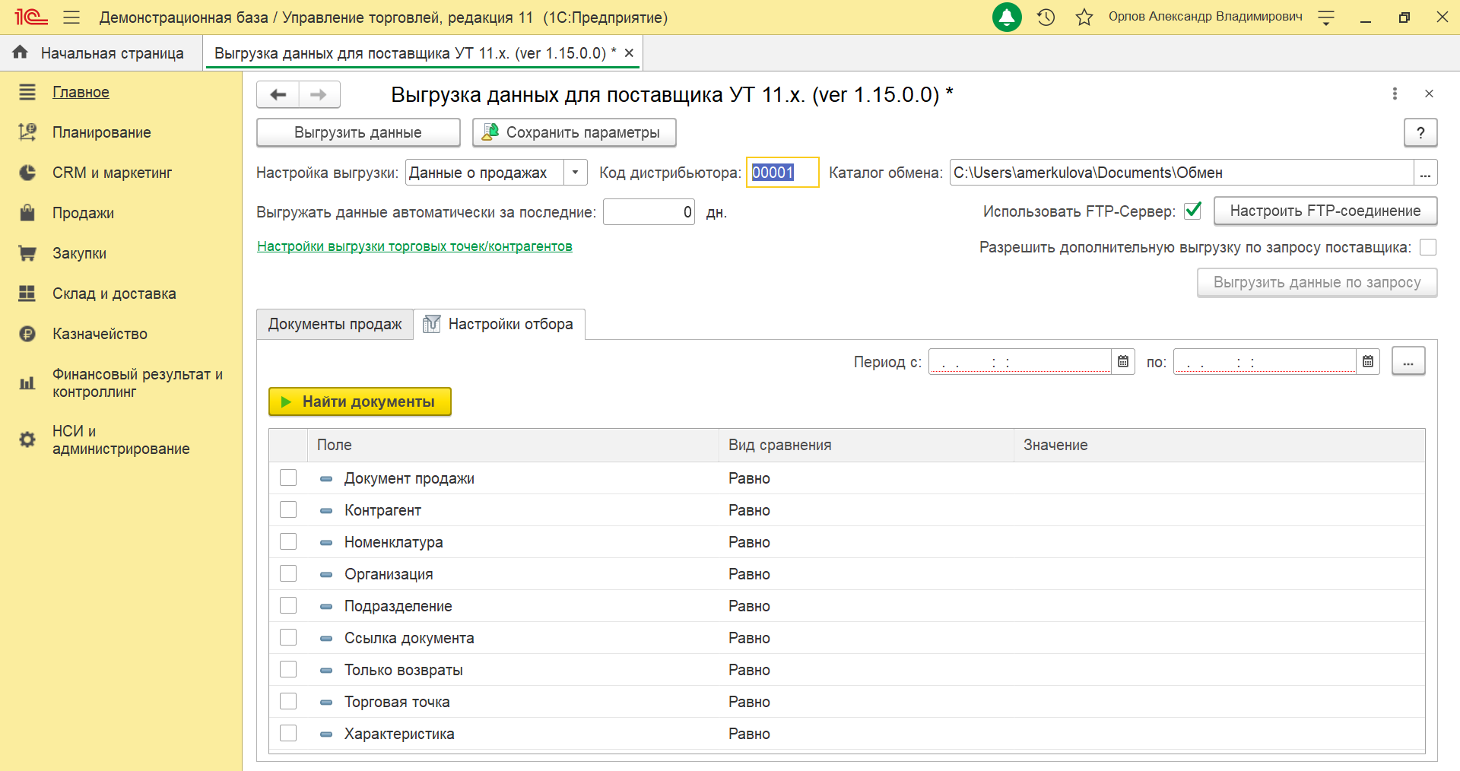Switch to Настройки отбора tab
The image size is (1460, 771).
(x=499, y=324)
